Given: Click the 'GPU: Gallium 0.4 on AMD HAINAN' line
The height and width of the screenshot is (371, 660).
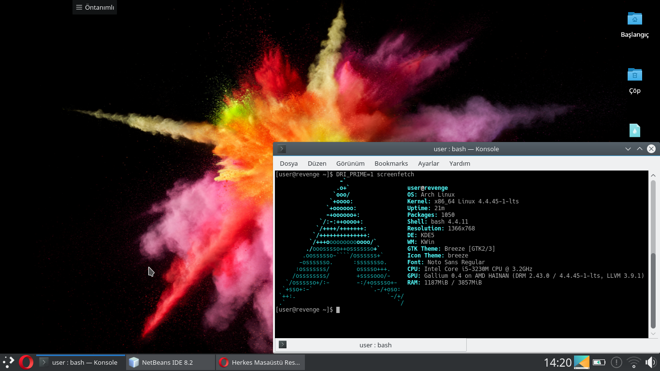Looking at the screenshot, I should (526, 276).
